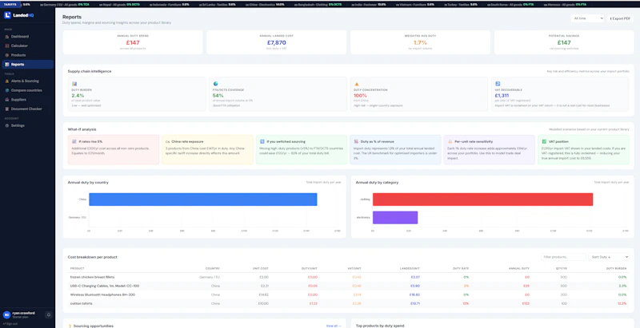640x328 pixels.
Task: Click the VAT Recoverable icon
Action: (x=498, y=84)
